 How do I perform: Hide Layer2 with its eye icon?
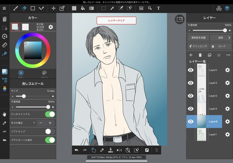tap(191, 70)
